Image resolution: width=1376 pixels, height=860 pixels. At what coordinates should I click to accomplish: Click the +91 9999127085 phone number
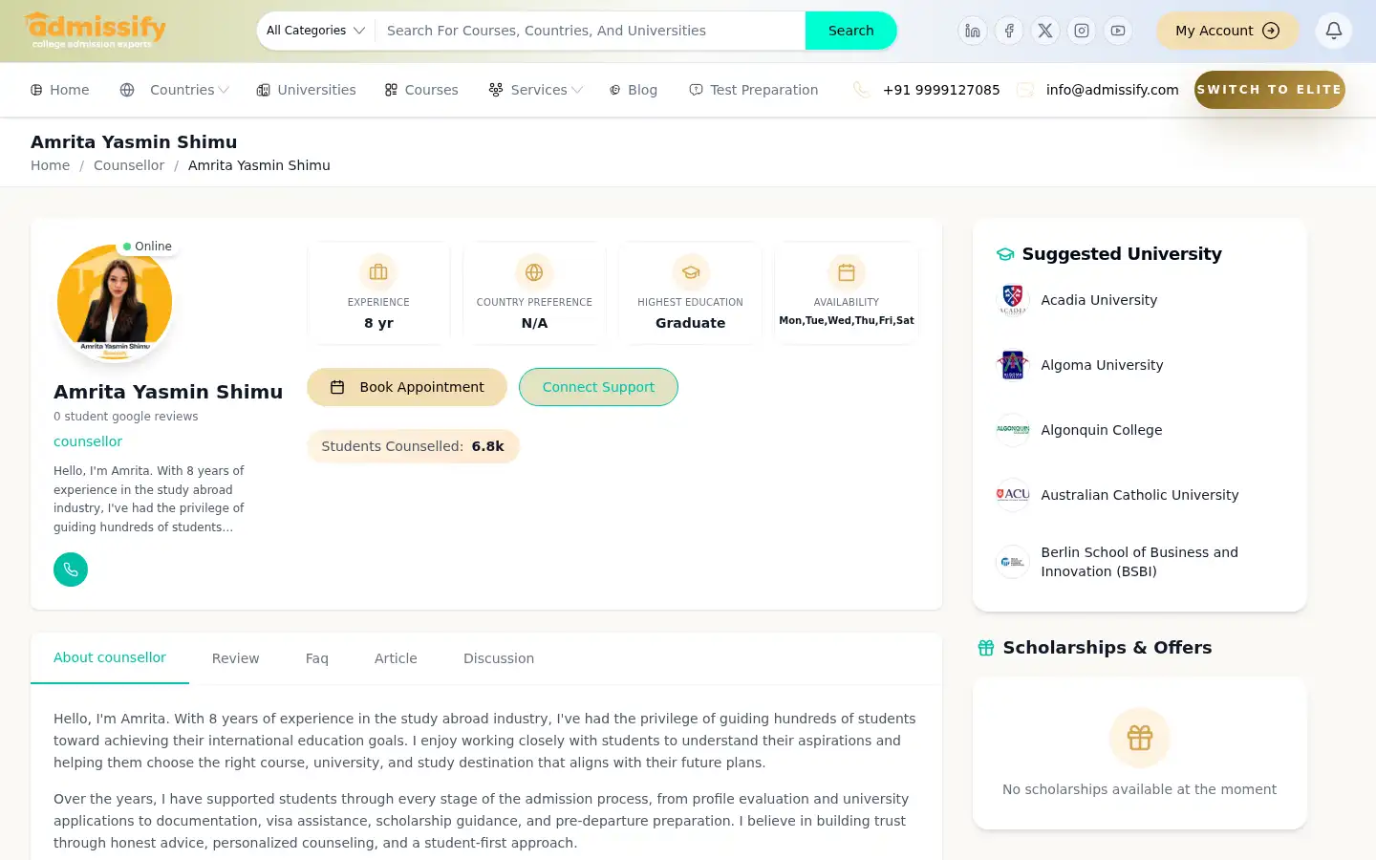[x=941, y=90]
